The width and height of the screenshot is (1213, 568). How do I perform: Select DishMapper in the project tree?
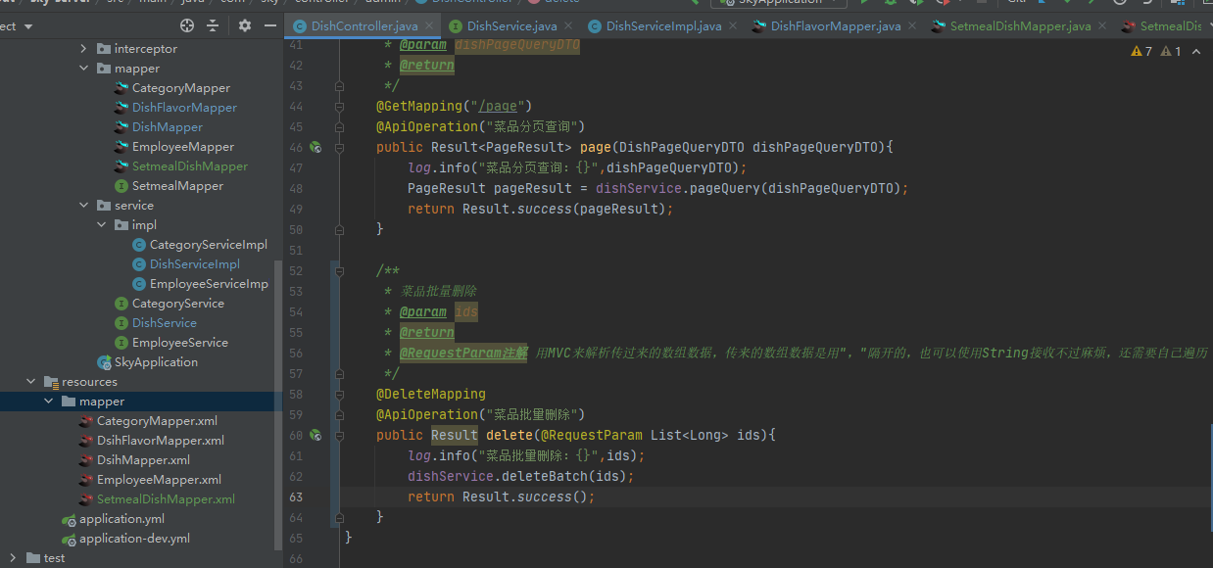click(168, 127)
